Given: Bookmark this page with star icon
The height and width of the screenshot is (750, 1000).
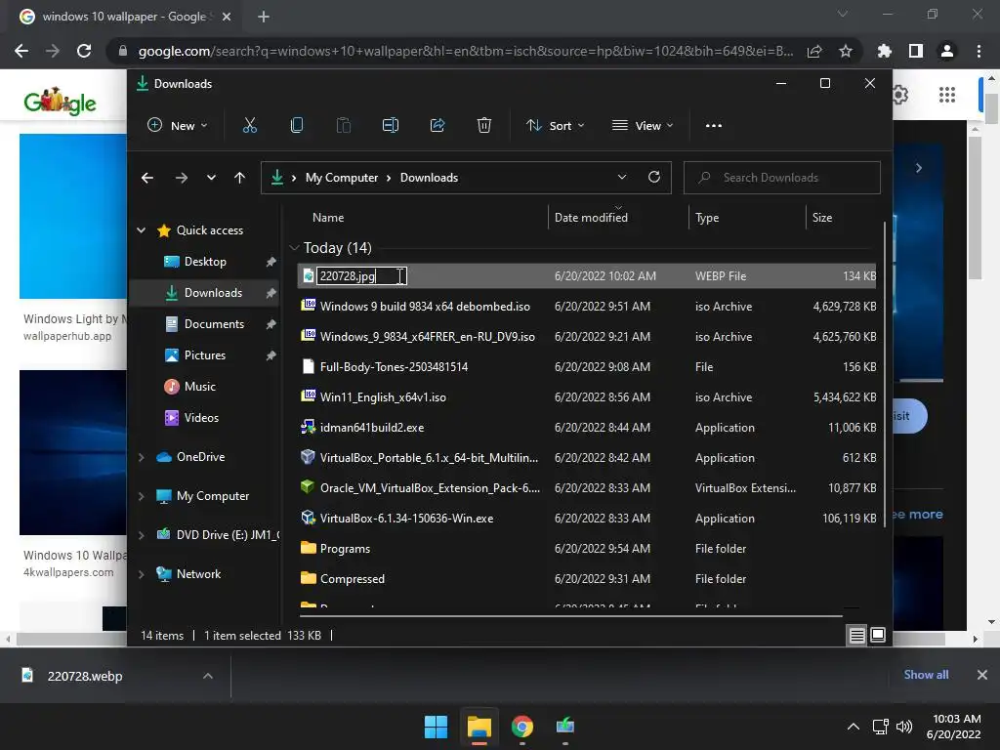Looking at the screenshot, I should click(846, 51).
